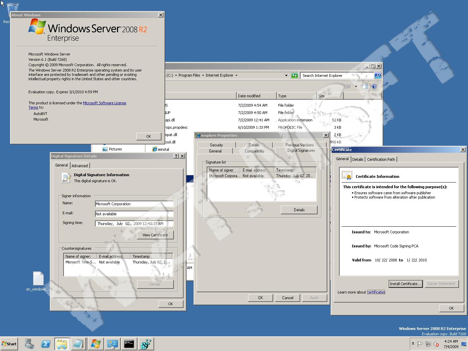Viewport: 468px width, 351px height.
Task: Click the Explorer help icon
Action: 374,87
